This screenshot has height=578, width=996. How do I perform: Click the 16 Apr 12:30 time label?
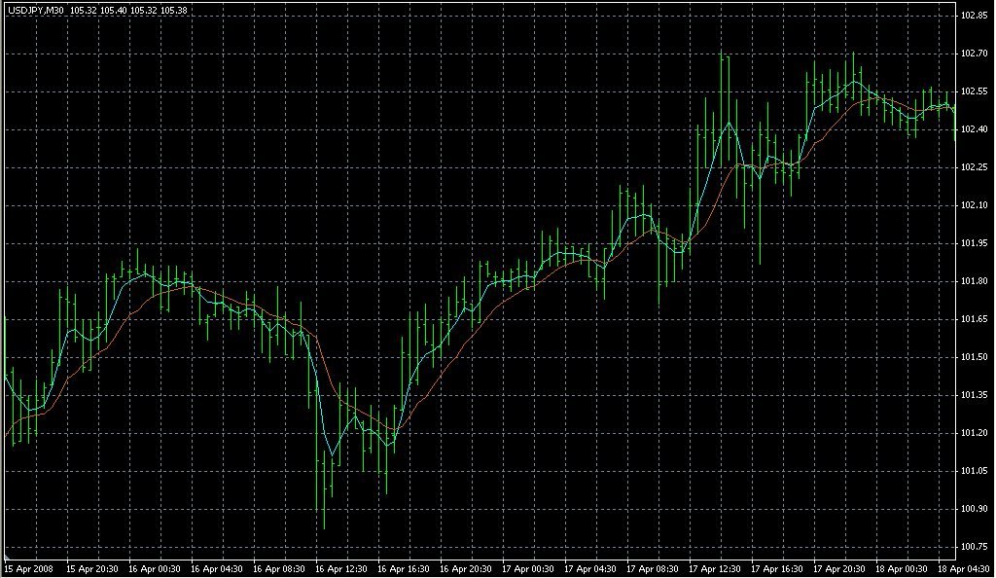[340, 568]
